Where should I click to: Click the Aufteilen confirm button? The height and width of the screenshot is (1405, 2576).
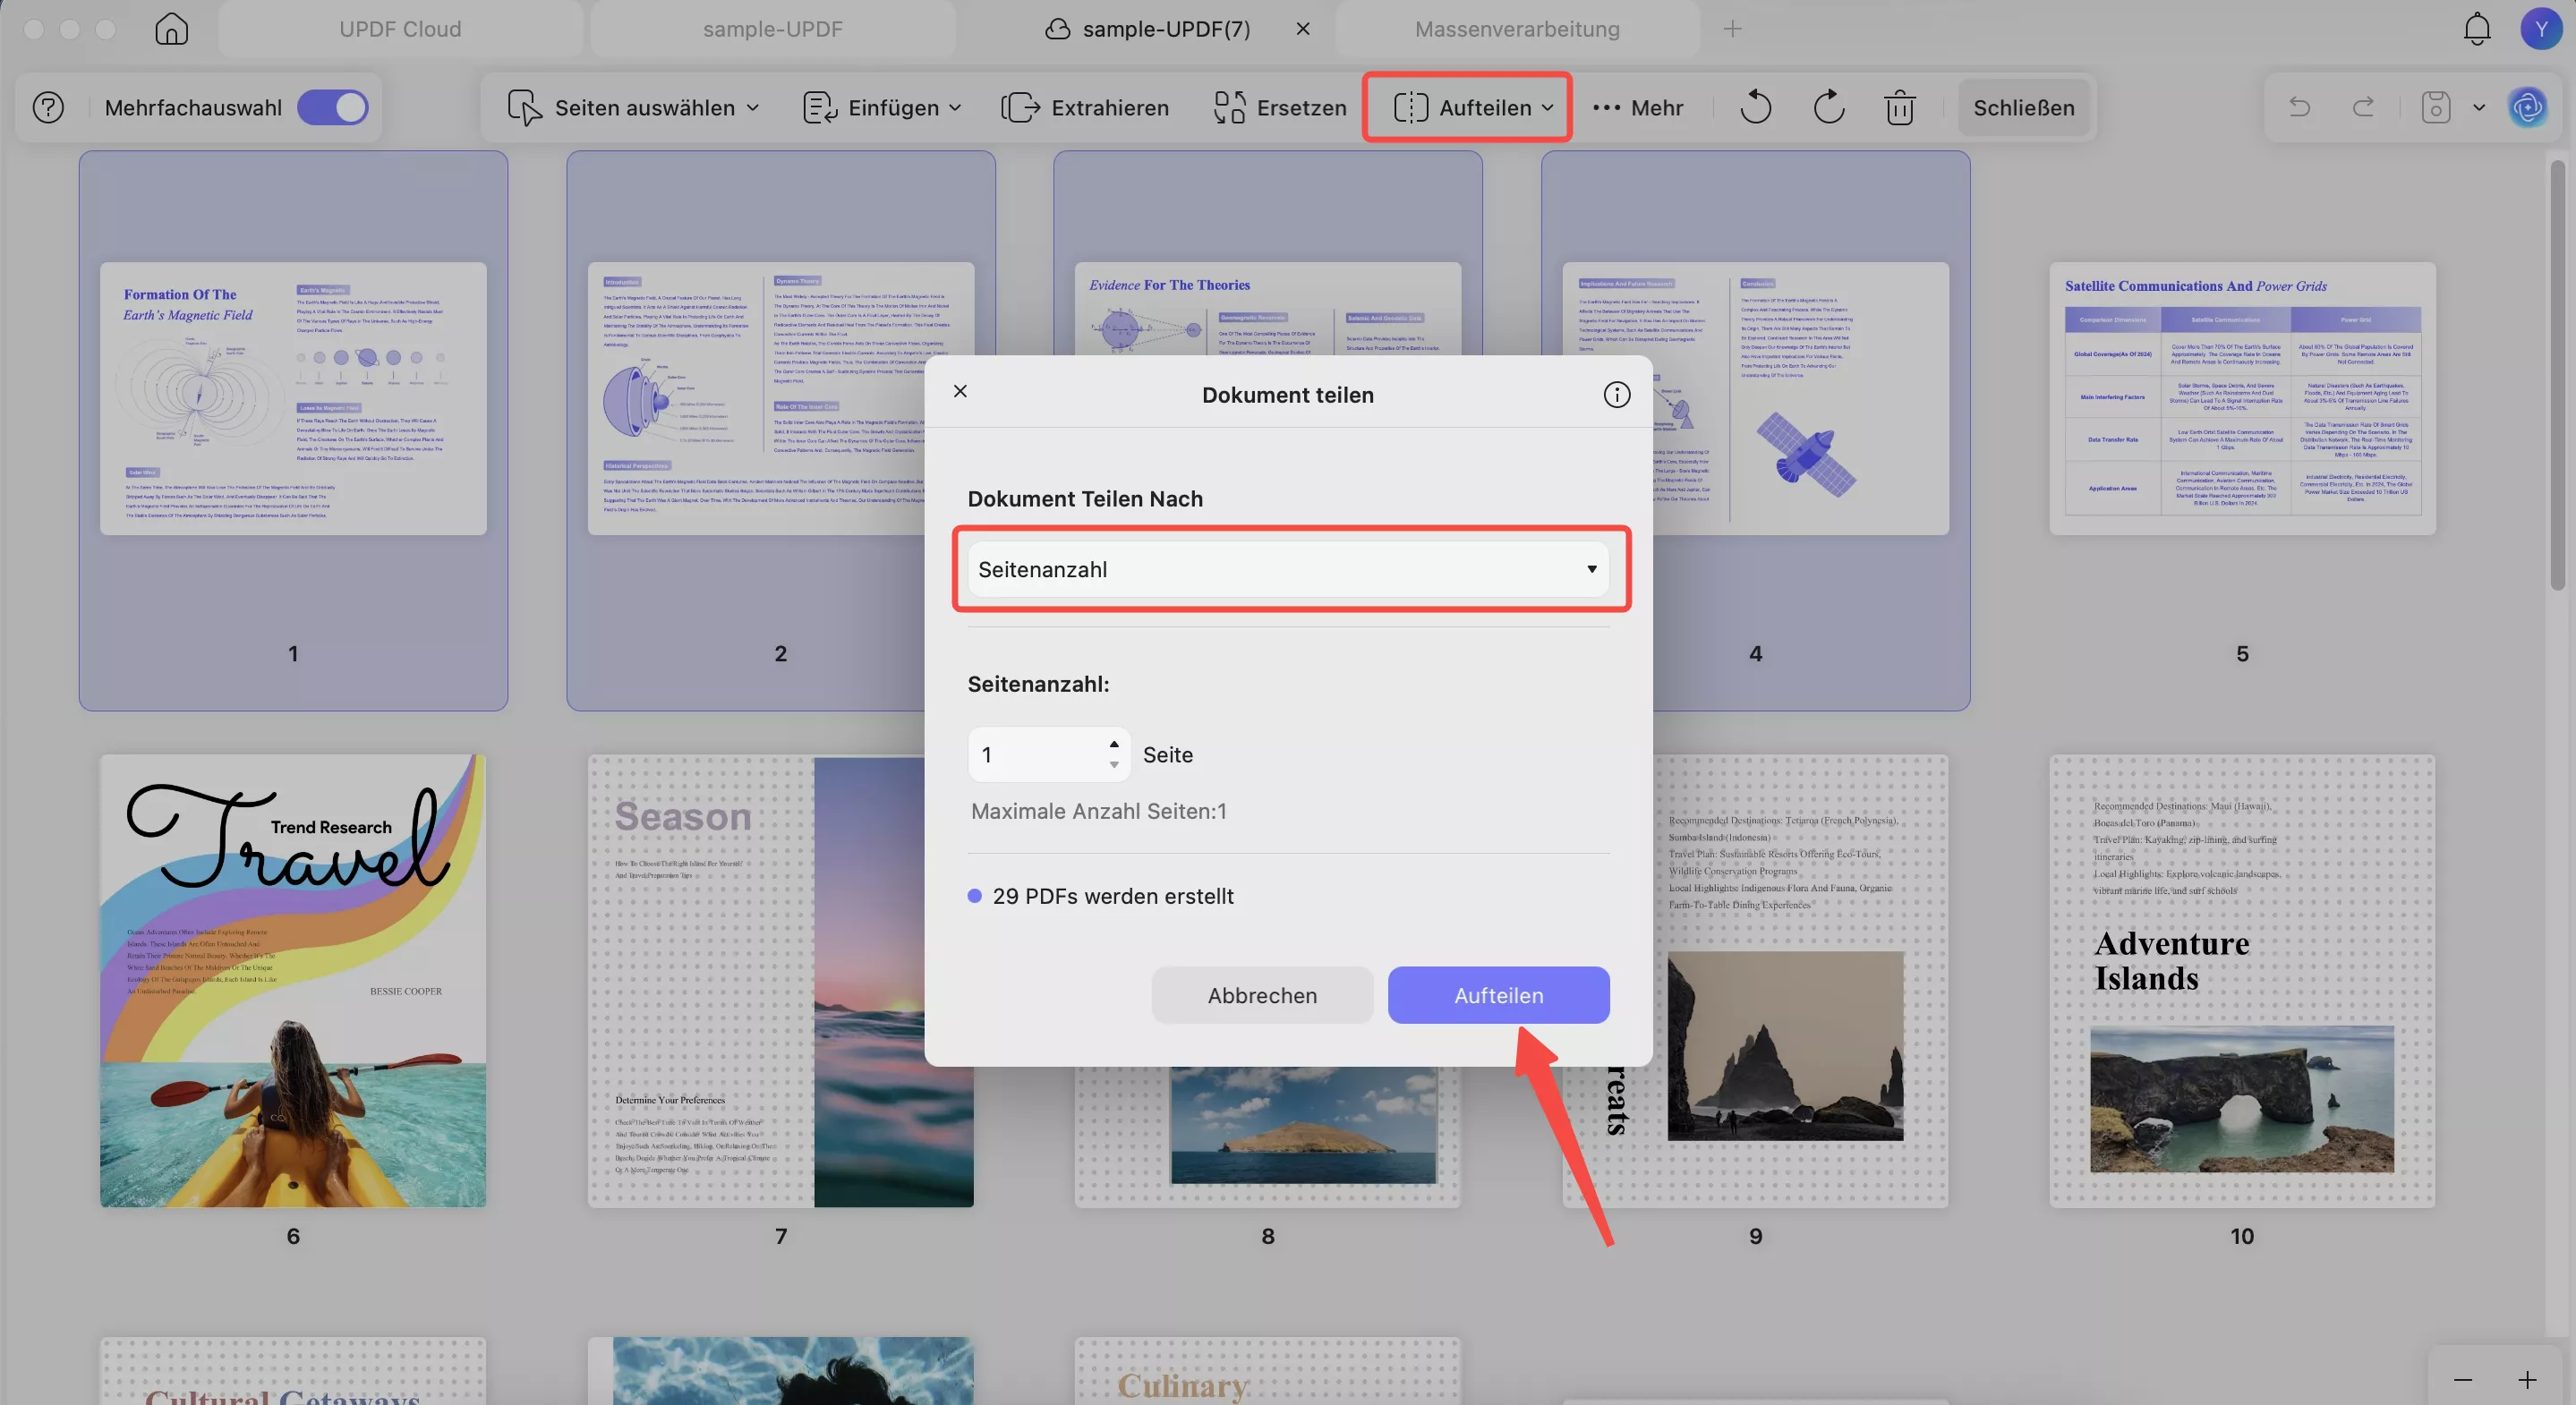(x=1498, y=995)
